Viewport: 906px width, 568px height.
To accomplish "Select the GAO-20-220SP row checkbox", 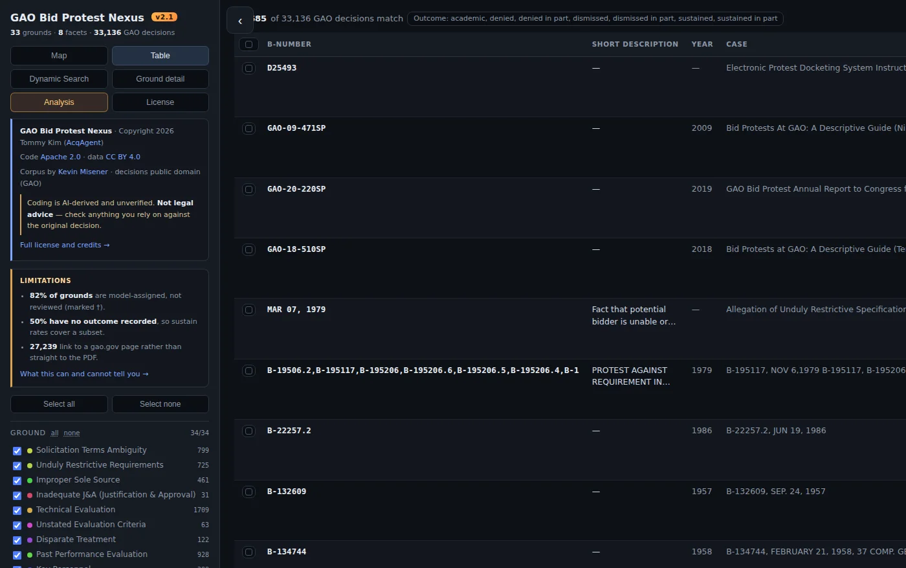I will [x=249, y=189].
